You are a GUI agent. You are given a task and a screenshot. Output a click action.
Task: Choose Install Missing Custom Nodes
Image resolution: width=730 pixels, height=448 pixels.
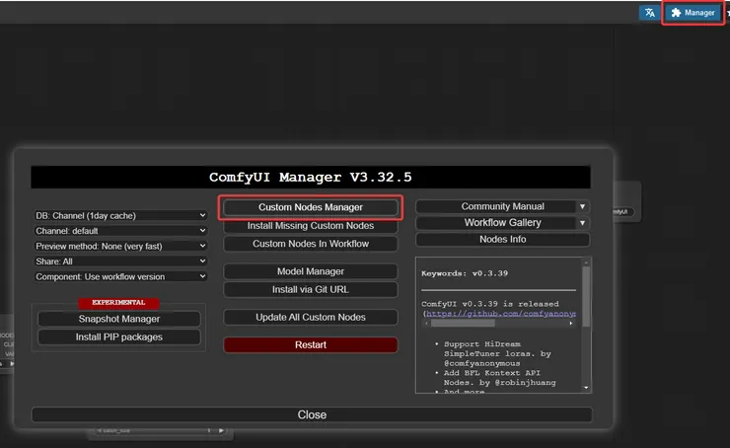click(311, 226)
